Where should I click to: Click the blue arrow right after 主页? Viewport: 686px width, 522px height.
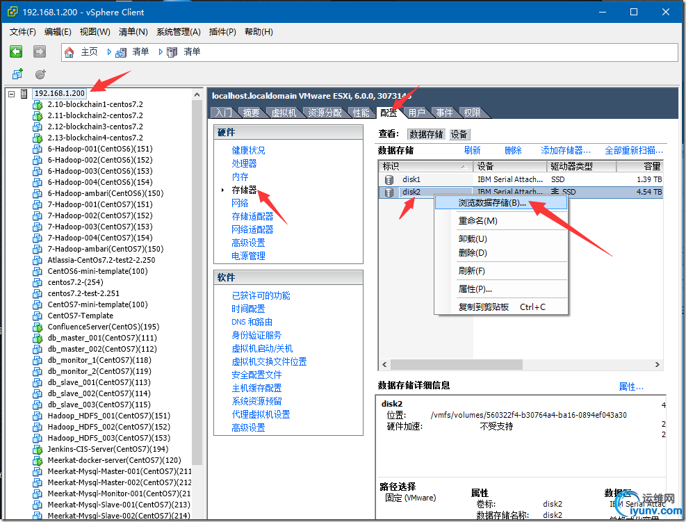pos(109,52)
